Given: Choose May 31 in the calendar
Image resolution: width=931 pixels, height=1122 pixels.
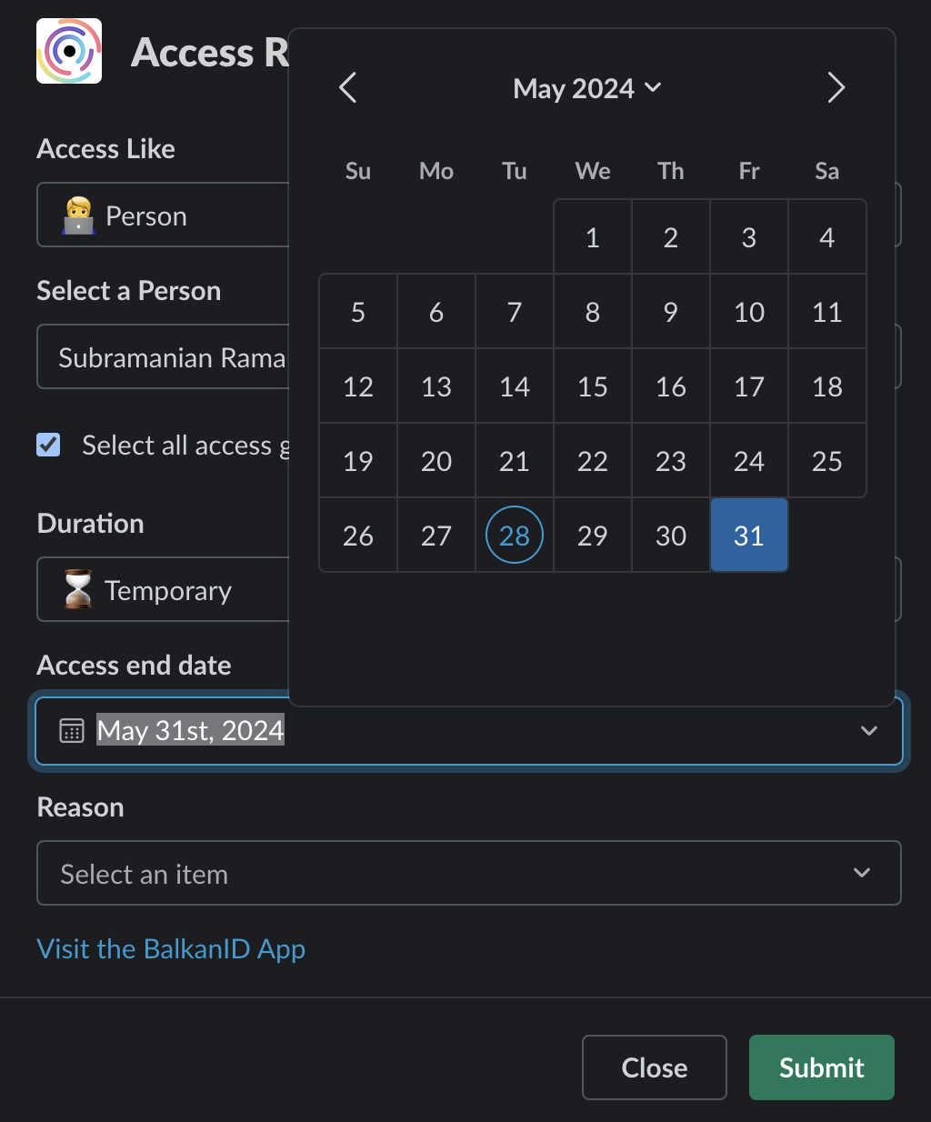Looking at the screenshot, I should (x=749, y=536).
